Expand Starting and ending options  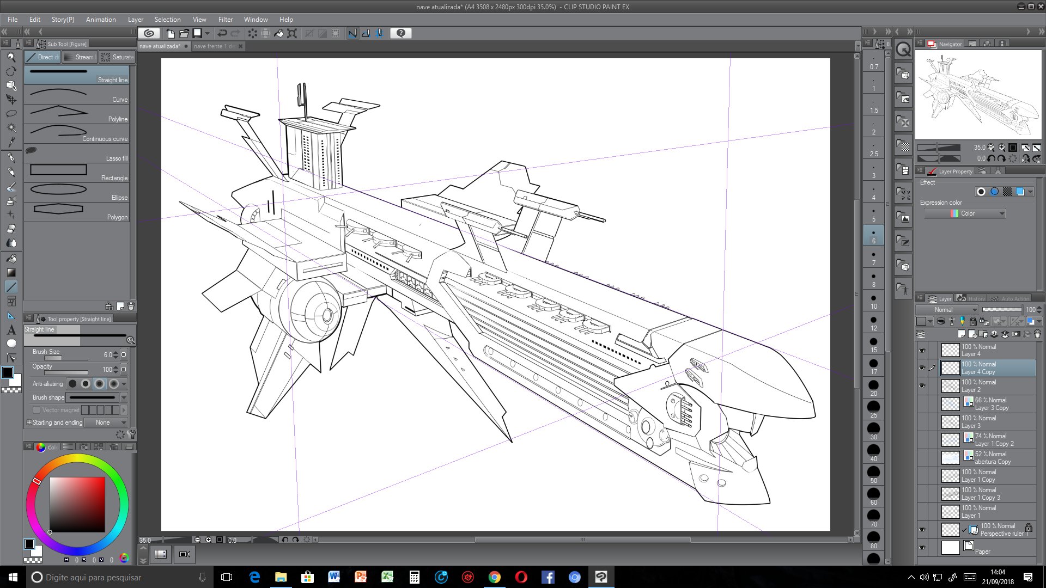point(29,422)
